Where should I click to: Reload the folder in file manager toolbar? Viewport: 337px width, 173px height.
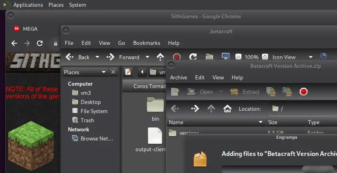(x=193, y=57)
